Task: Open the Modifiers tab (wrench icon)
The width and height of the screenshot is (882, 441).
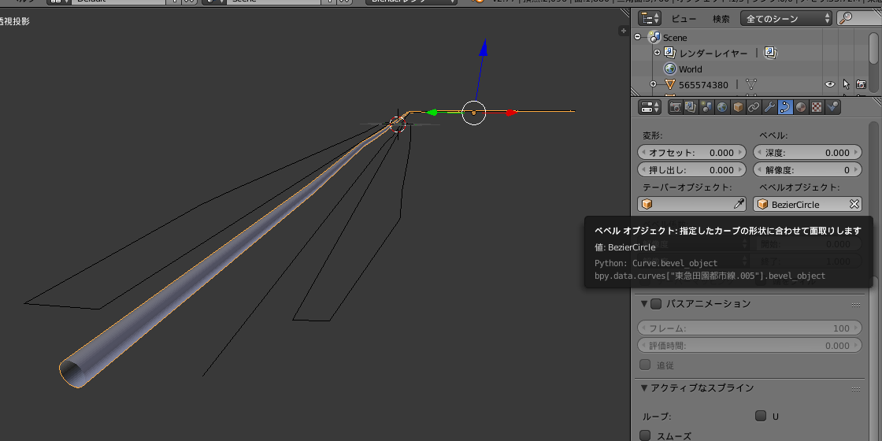Action: [769, 107]
